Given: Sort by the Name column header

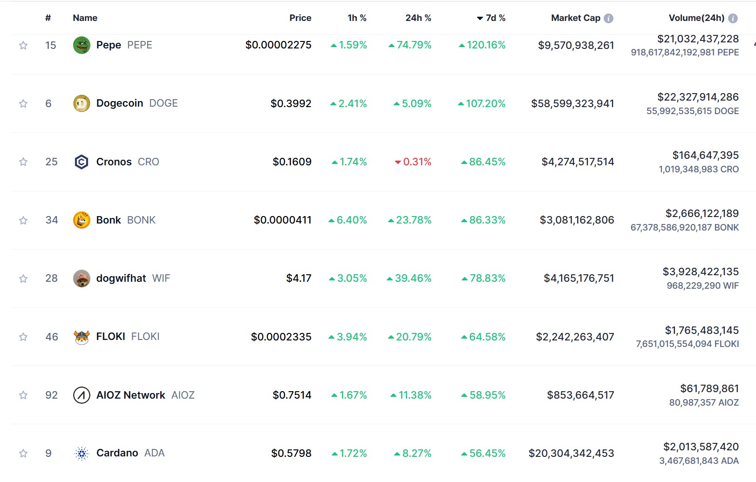Looking at the screenshot, I should click(85, 18).
